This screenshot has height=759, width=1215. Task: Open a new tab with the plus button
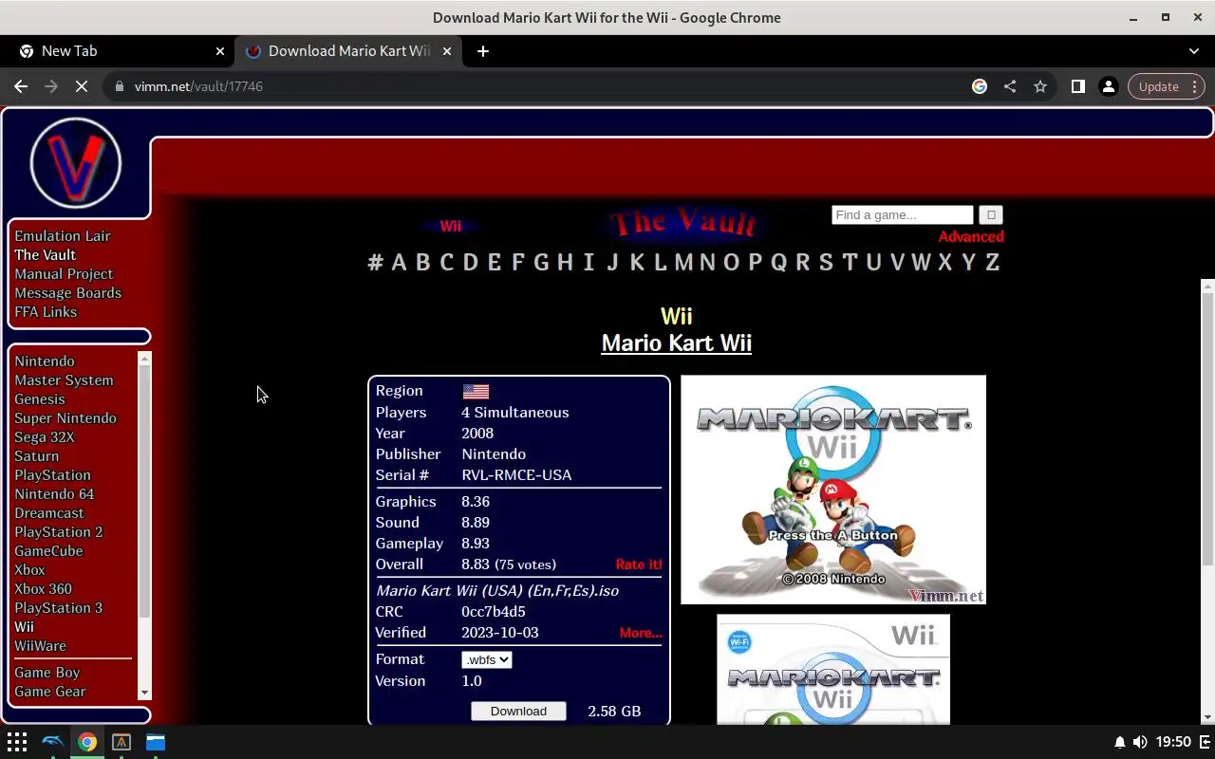coord(483,51)
